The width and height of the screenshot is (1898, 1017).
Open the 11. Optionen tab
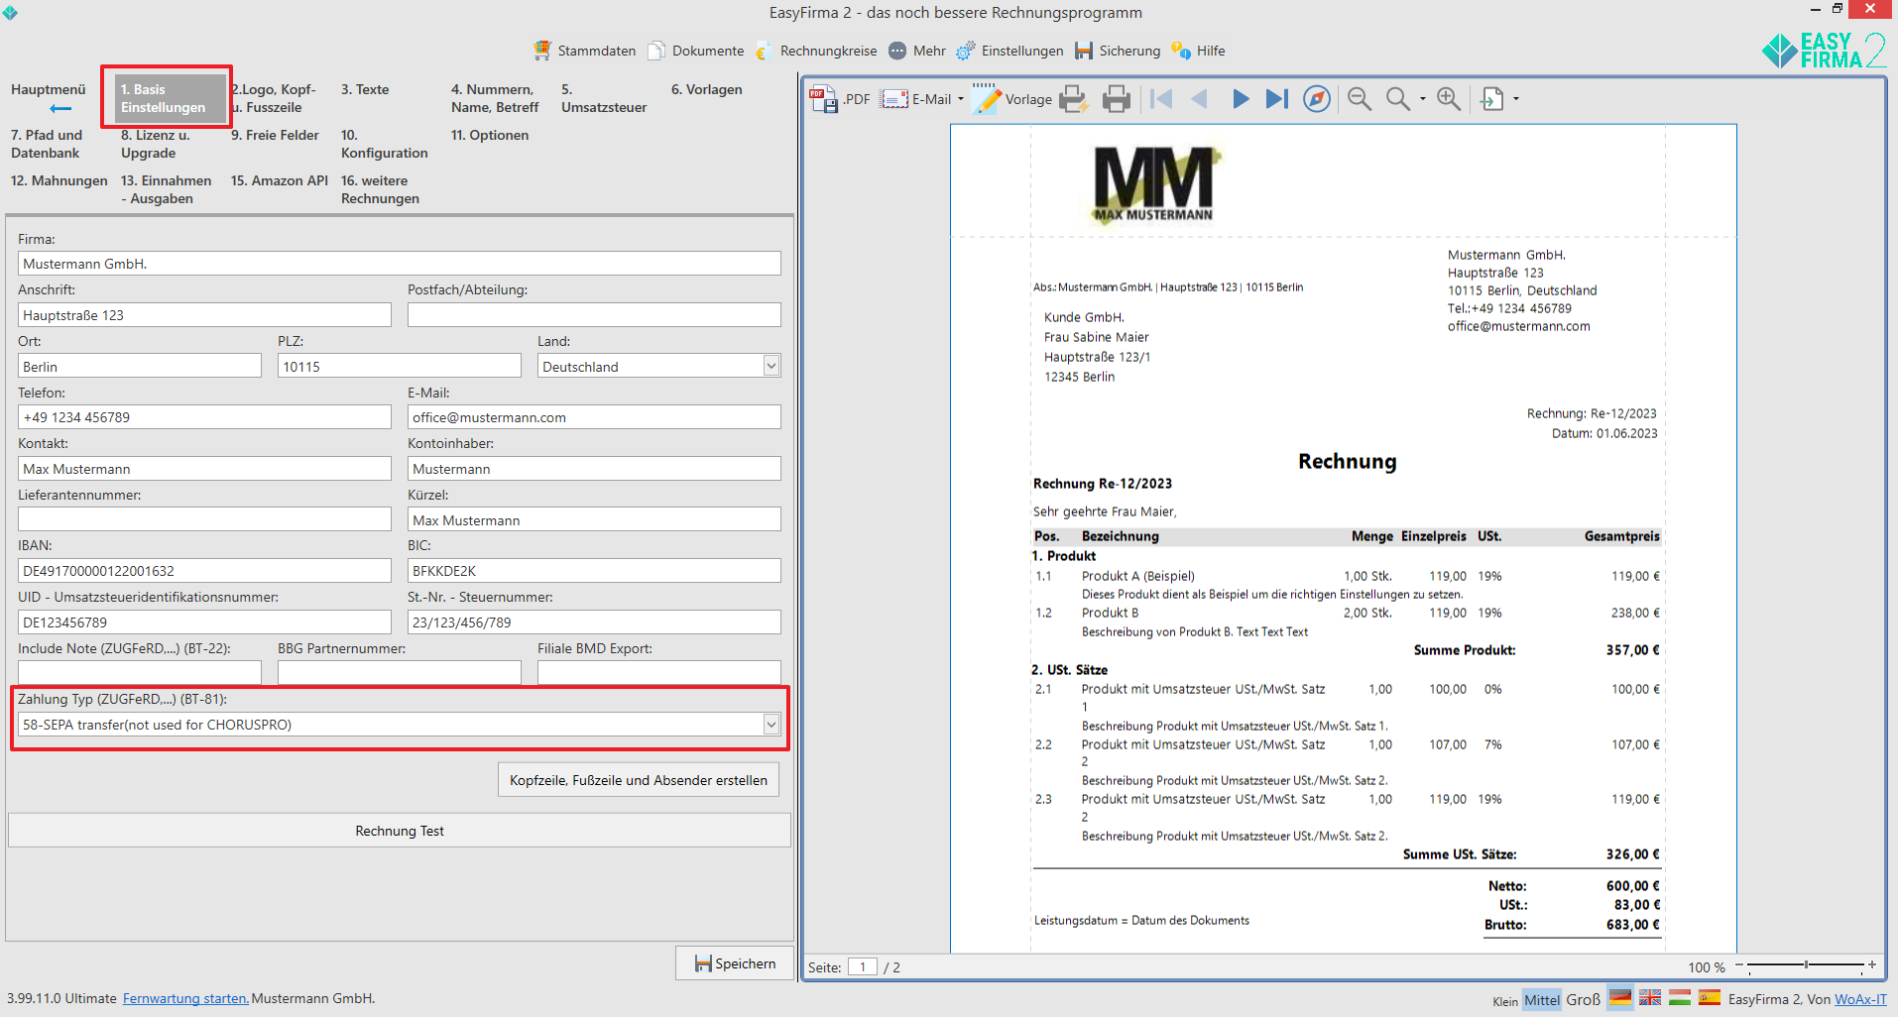click(x=490, y=135)
